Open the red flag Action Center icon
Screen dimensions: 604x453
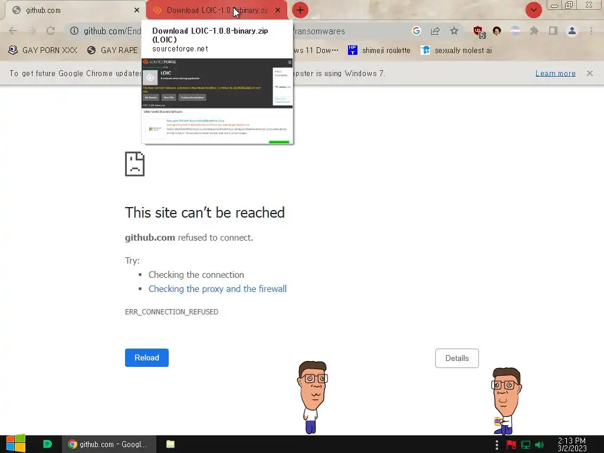pos(511,445)
